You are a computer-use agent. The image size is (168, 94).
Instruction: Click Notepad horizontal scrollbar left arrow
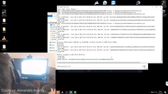point(58,63)
